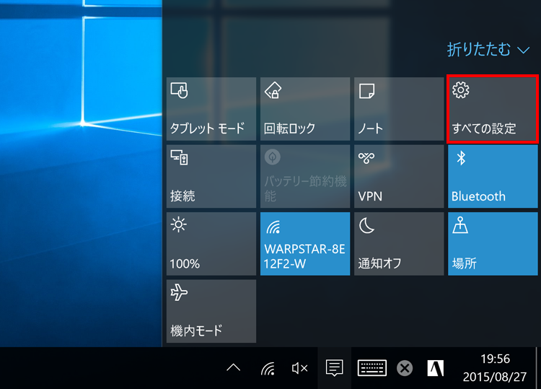Switch the IME input mode A icon

click(436, 368)
